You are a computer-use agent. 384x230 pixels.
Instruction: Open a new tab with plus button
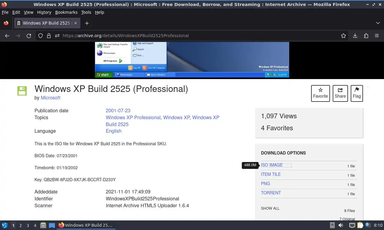point(87,23)
